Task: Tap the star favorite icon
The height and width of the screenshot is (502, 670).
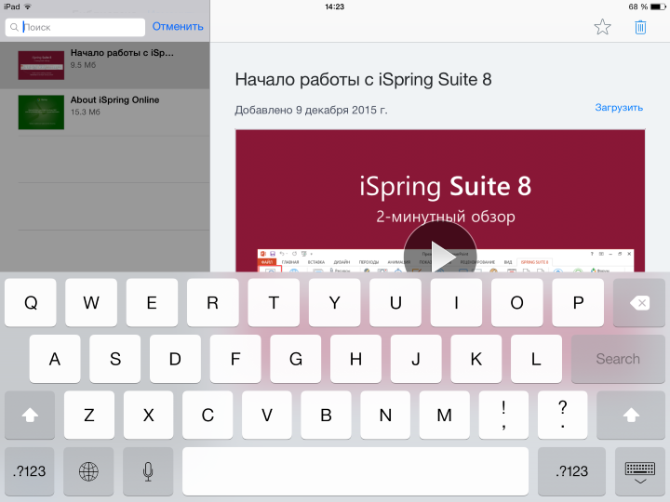Action: click(x=602, y=27)
